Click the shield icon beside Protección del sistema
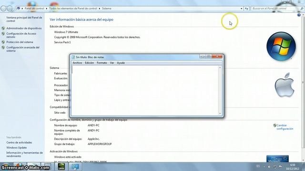Screen dimensions: 305x171 point(3,42)
